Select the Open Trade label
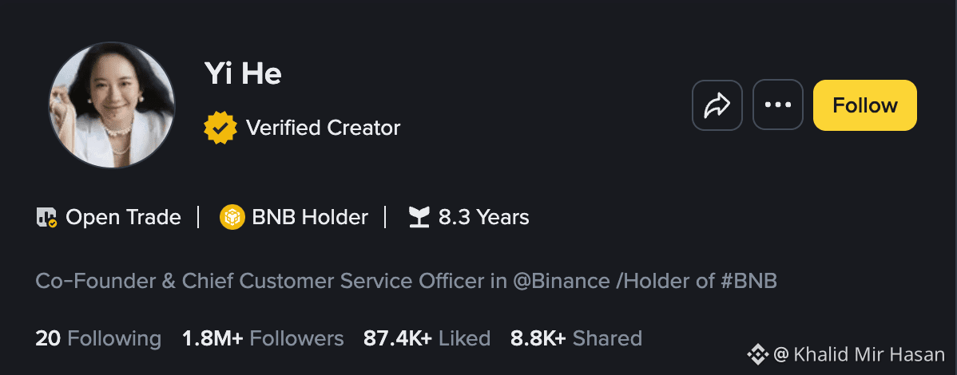Viewport: 957px width, 375px height. 123,217
